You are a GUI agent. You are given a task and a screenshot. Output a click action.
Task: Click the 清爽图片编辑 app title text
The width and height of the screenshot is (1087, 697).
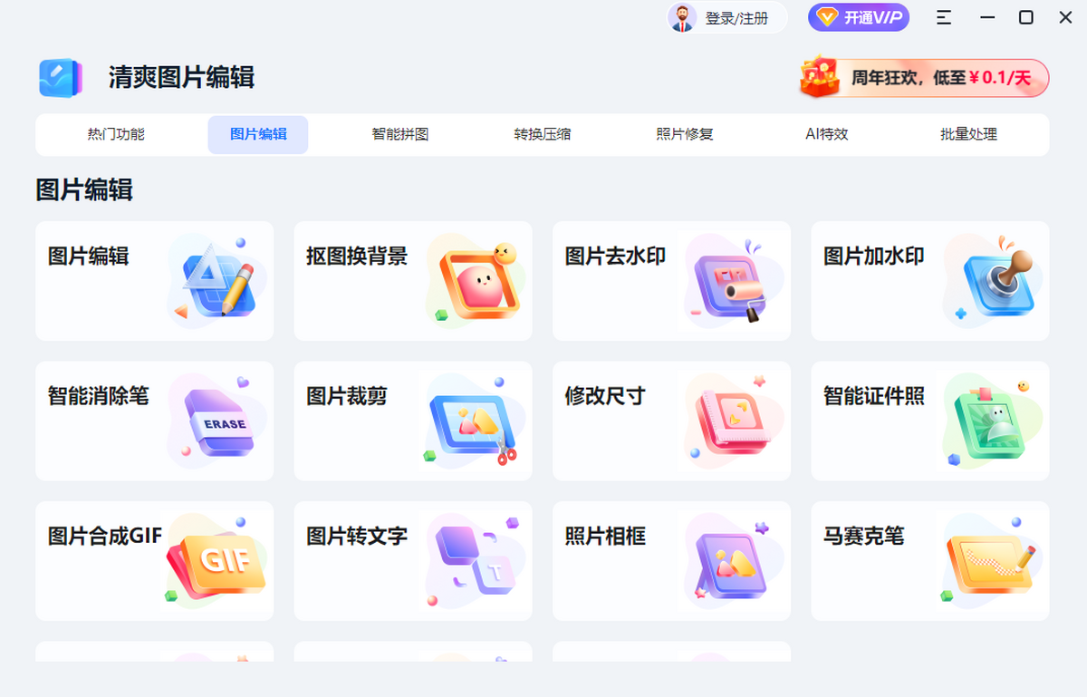(x=181, y=78)
